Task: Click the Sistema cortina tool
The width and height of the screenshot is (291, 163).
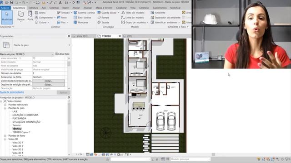Action: coord(84,13)
